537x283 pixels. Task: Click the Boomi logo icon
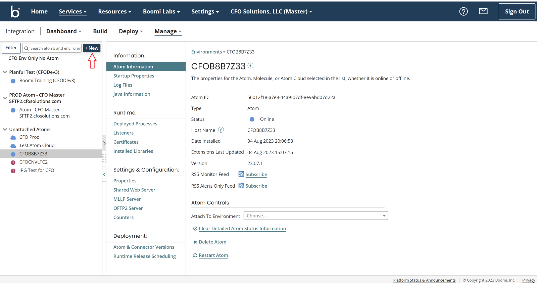coord(15,11)
